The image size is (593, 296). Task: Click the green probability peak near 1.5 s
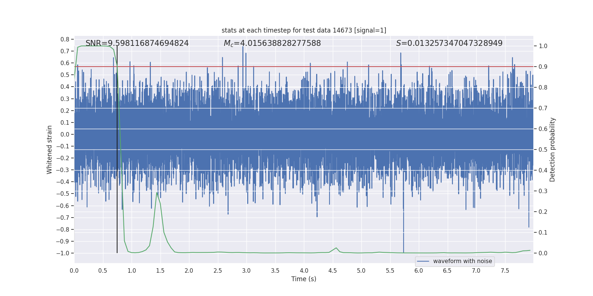point(158,193)
